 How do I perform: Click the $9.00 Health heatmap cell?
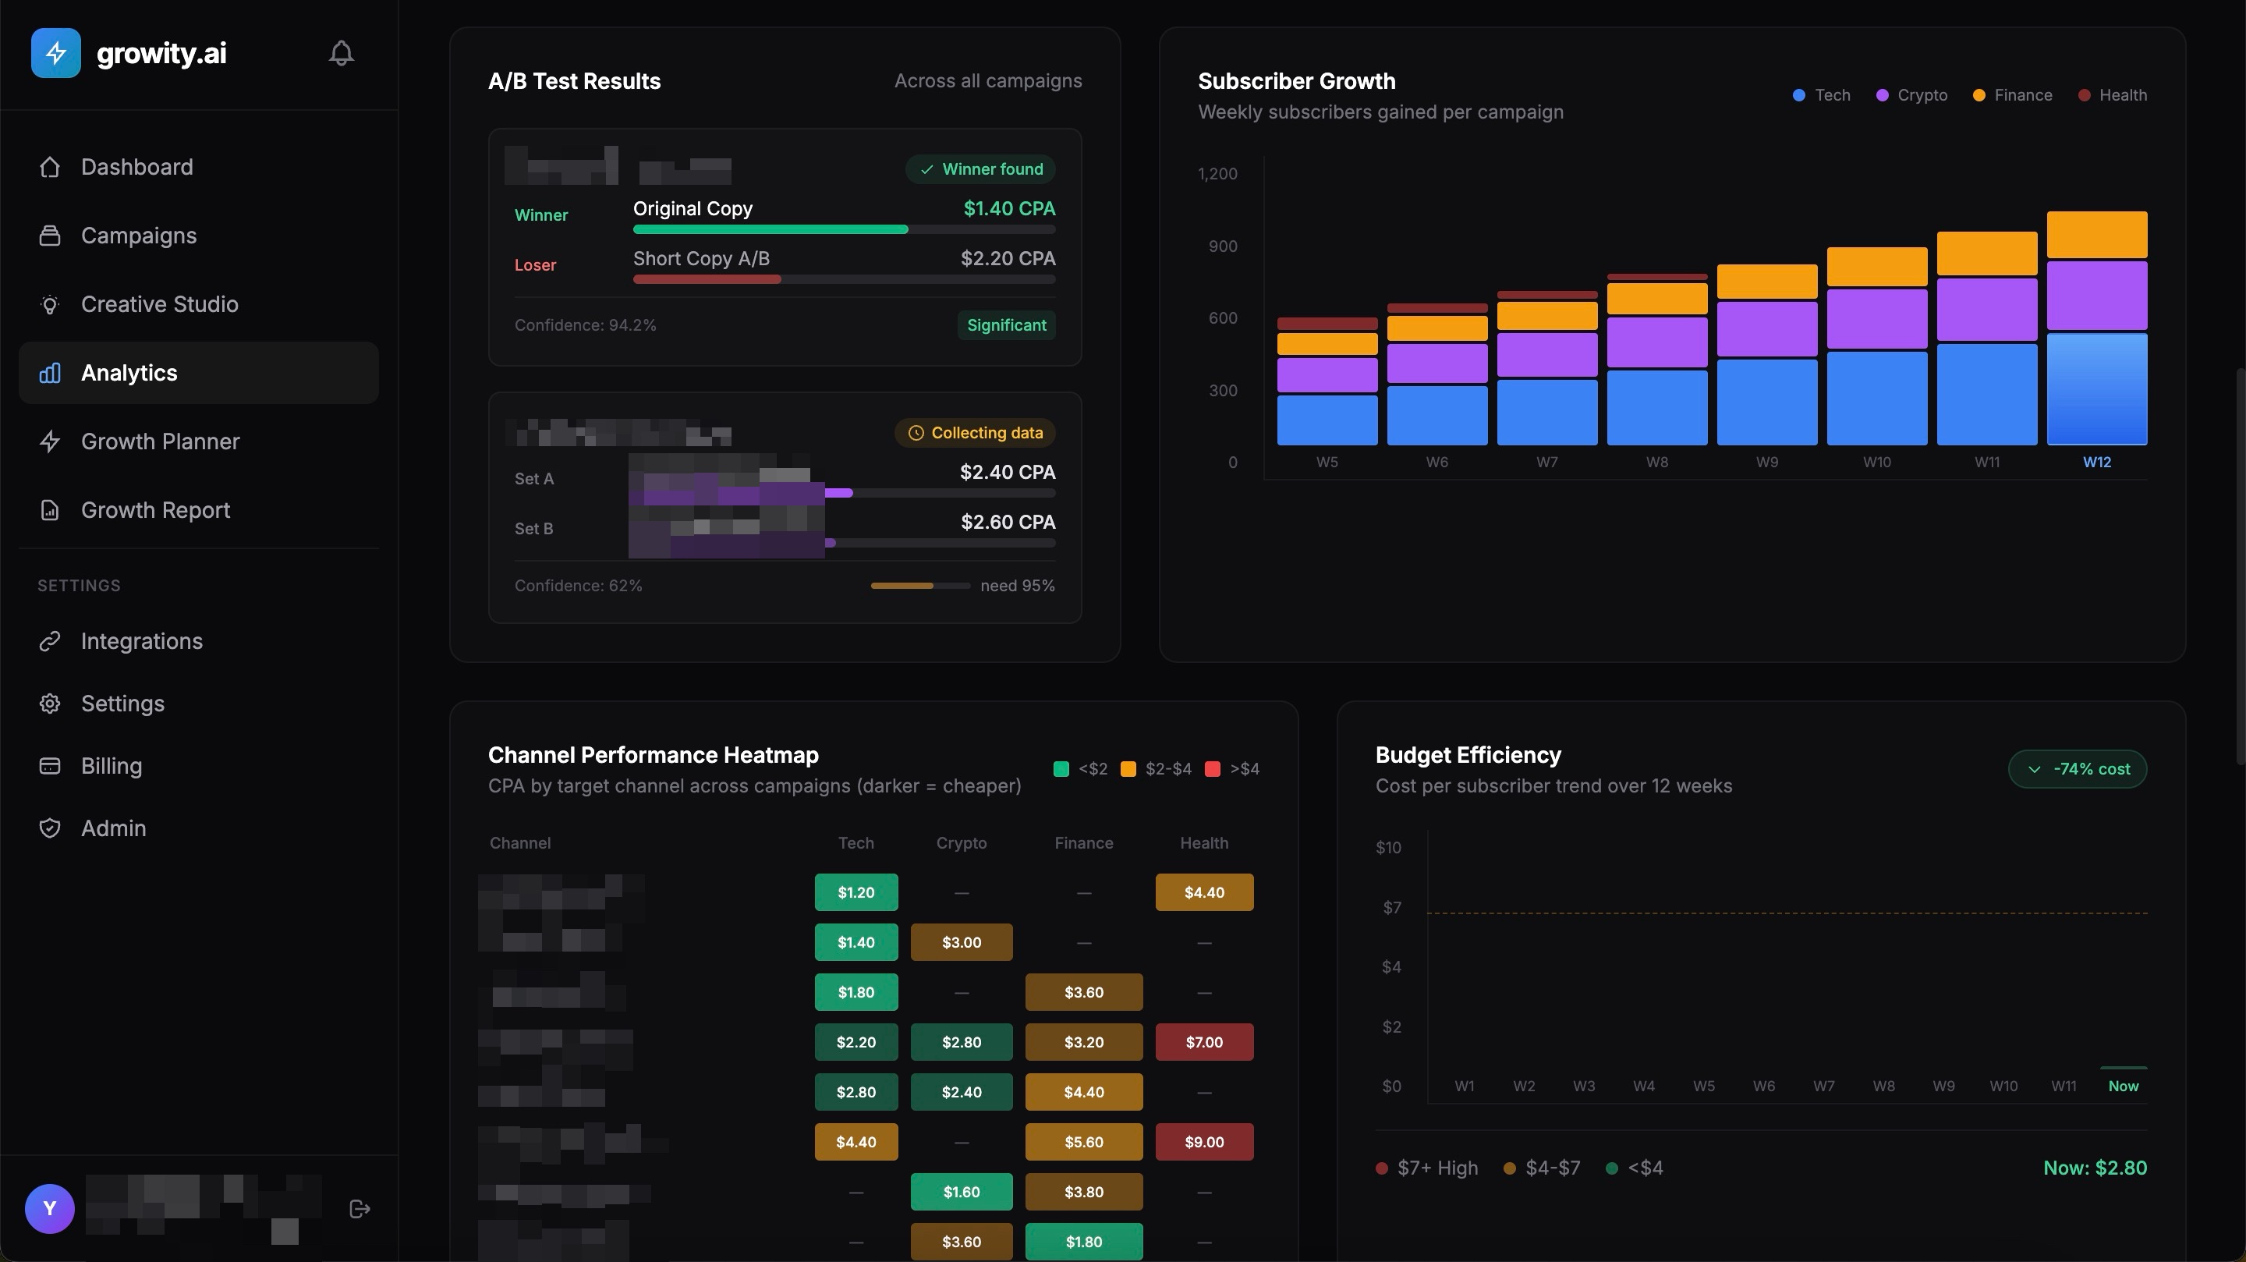point(1204,1142)
